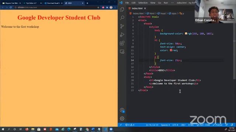Open Windows taskbar search
Viewport: 236px width, 132px height.
click(9, 129)
